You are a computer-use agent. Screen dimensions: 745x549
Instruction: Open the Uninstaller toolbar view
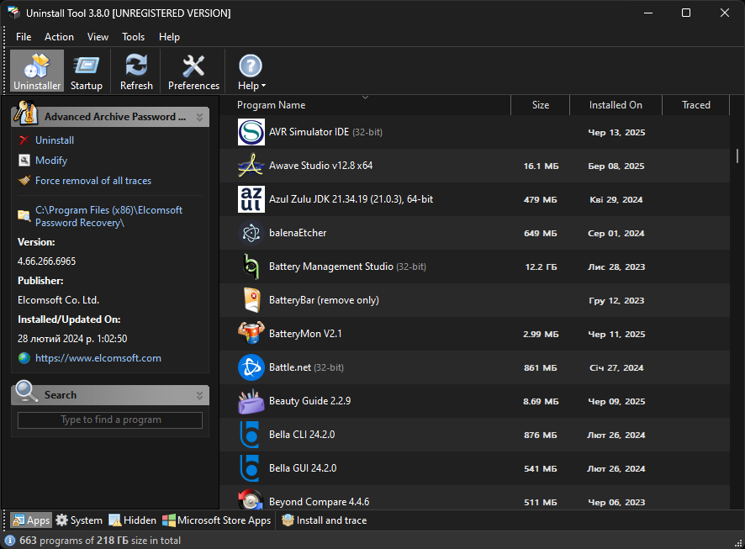click(x=37, y=71)
